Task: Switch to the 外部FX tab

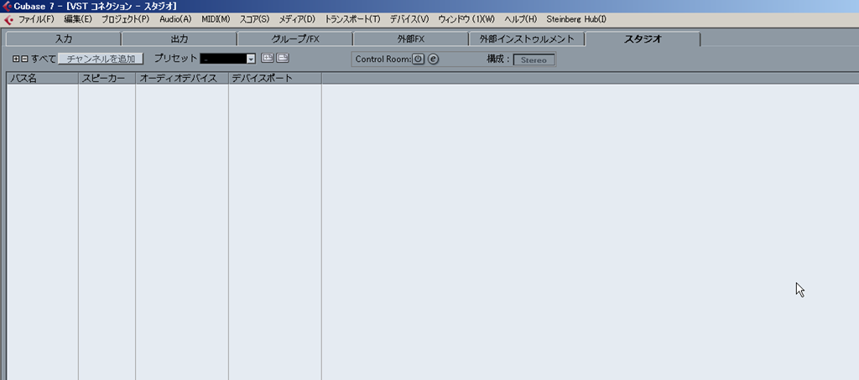Action: click(411, 39)
